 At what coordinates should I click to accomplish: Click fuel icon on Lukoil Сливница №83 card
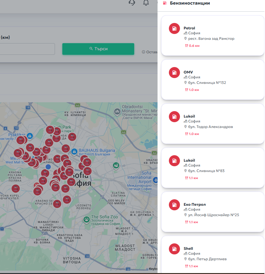[x=174, y=161]
